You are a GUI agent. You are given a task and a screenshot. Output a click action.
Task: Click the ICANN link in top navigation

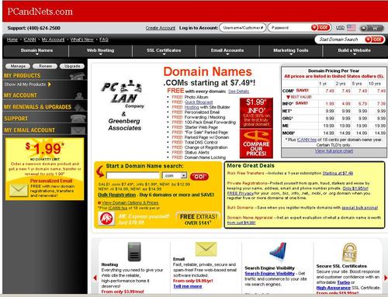(29, 40)
